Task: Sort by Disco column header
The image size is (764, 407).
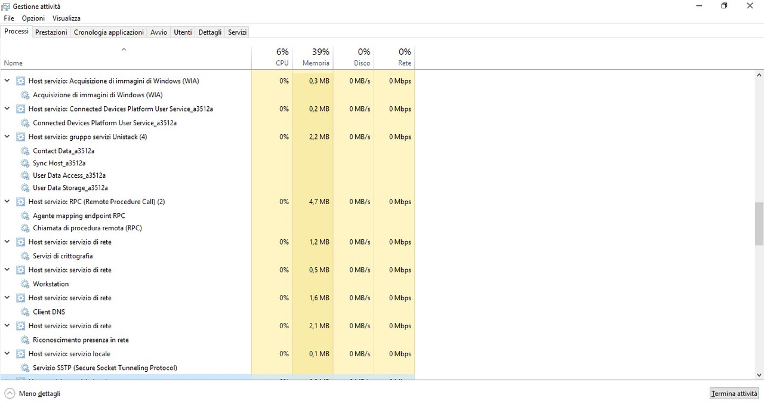Action: (x=353, y=57)
